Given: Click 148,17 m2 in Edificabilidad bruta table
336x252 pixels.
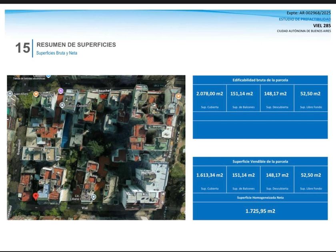Looking at the screenshot, I should [x=275, y=94].
